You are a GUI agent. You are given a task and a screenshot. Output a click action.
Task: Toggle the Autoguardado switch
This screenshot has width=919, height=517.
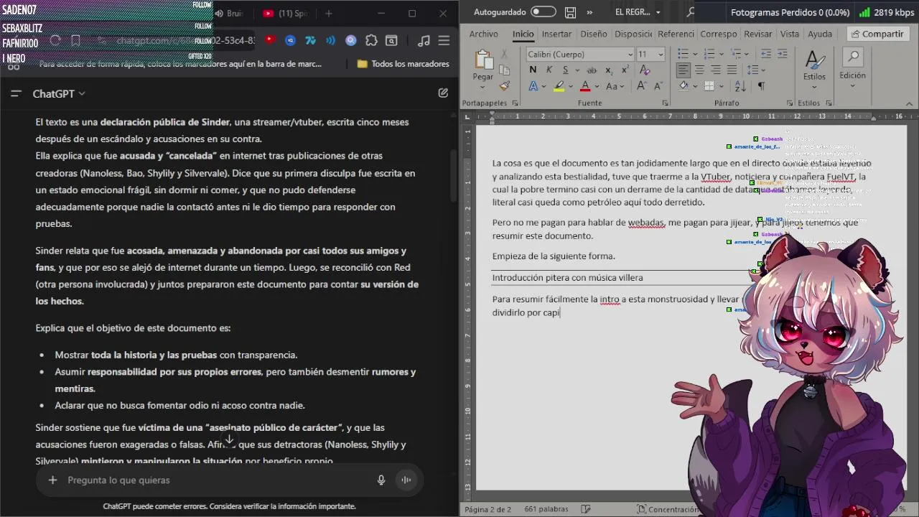pyautogui.click(x=544, y=12)
